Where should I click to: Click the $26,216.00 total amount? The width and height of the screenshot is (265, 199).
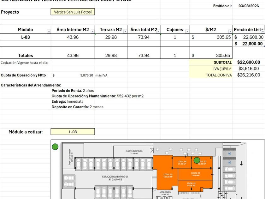click(249, 75)
